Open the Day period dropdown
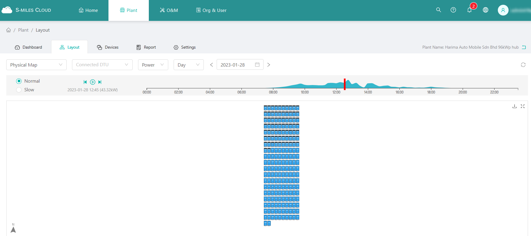Screen dimensions: 531x236 tap(188, 65)
